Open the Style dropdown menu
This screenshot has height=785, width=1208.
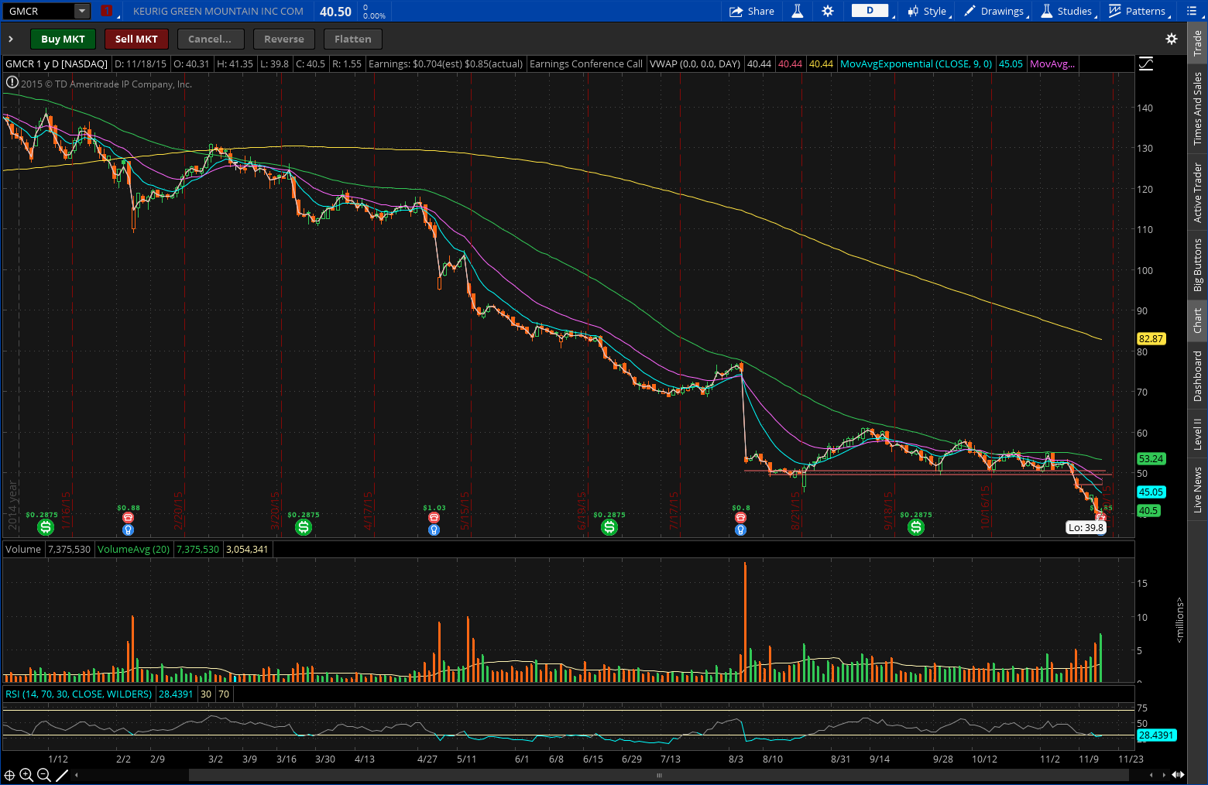928,11
